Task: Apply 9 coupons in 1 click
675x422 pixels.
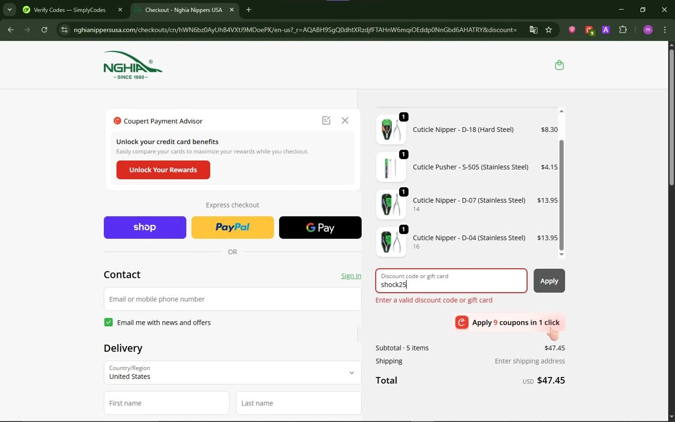Action: (508, 323)
